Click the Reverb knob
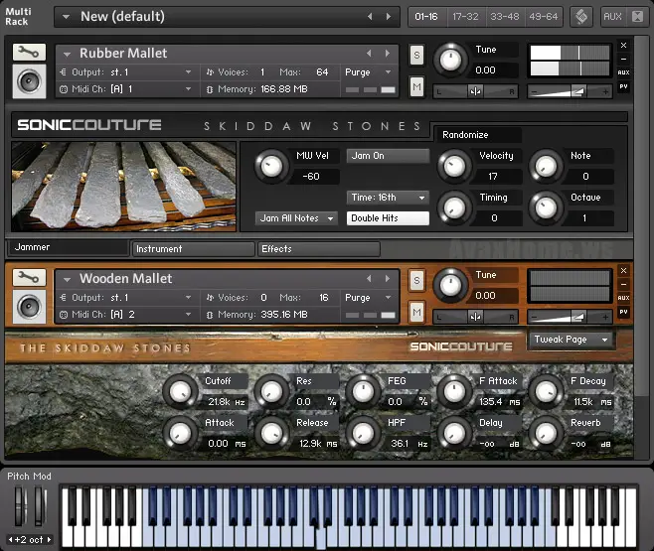This screenshot has width=654, height=551. pos(546,433)
